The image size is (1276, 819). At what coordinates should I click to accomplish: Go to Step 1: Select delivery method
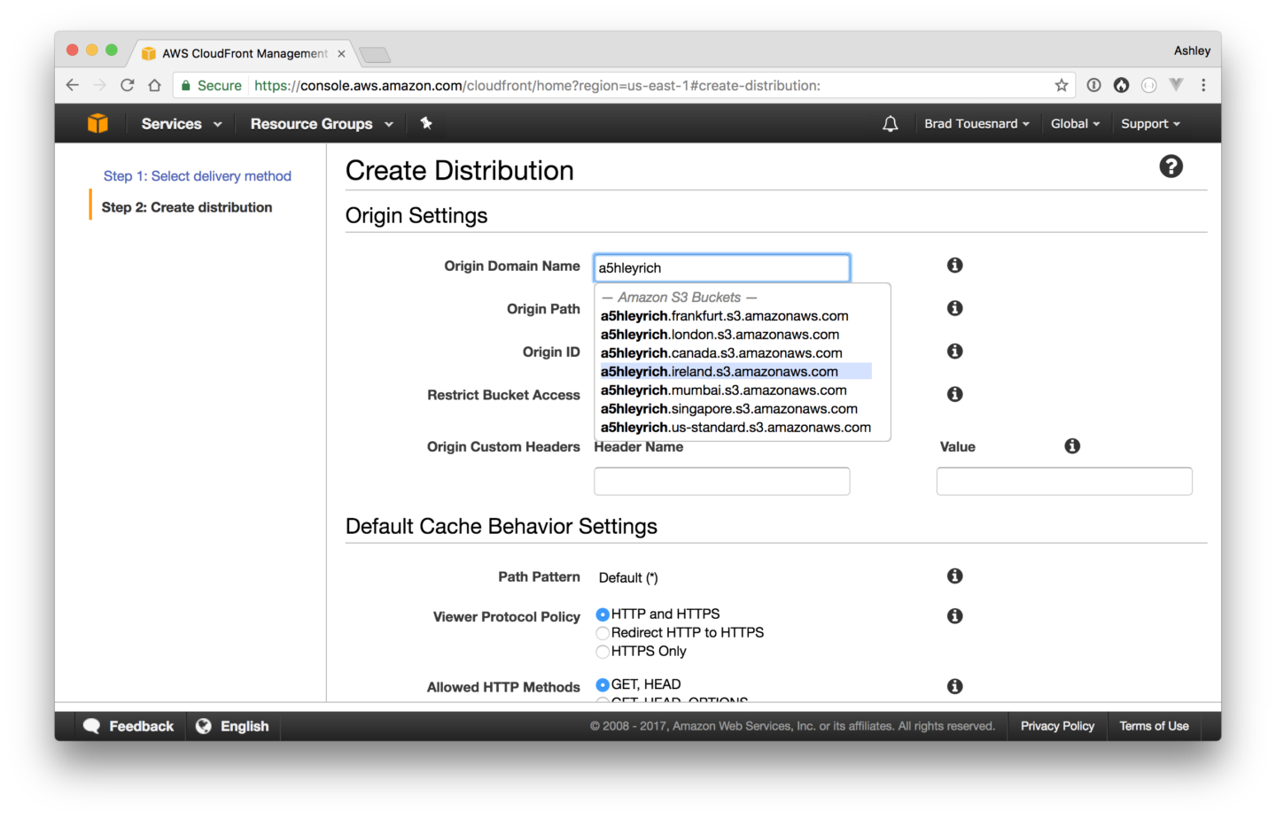click(x=197, y=176)
